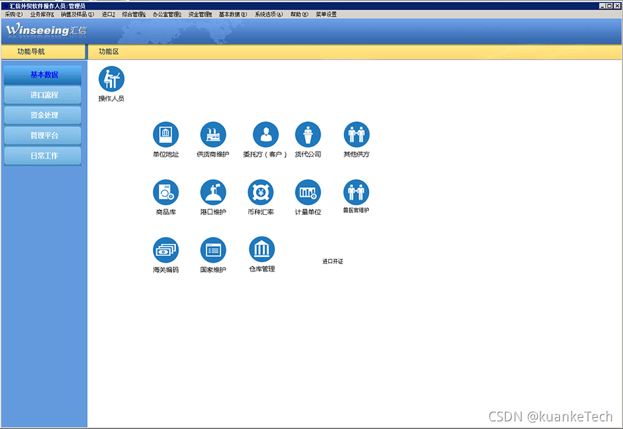Open the 基本数据 menu in menu bar
This screenshot has width=623, height=429.
pos(233,15)
